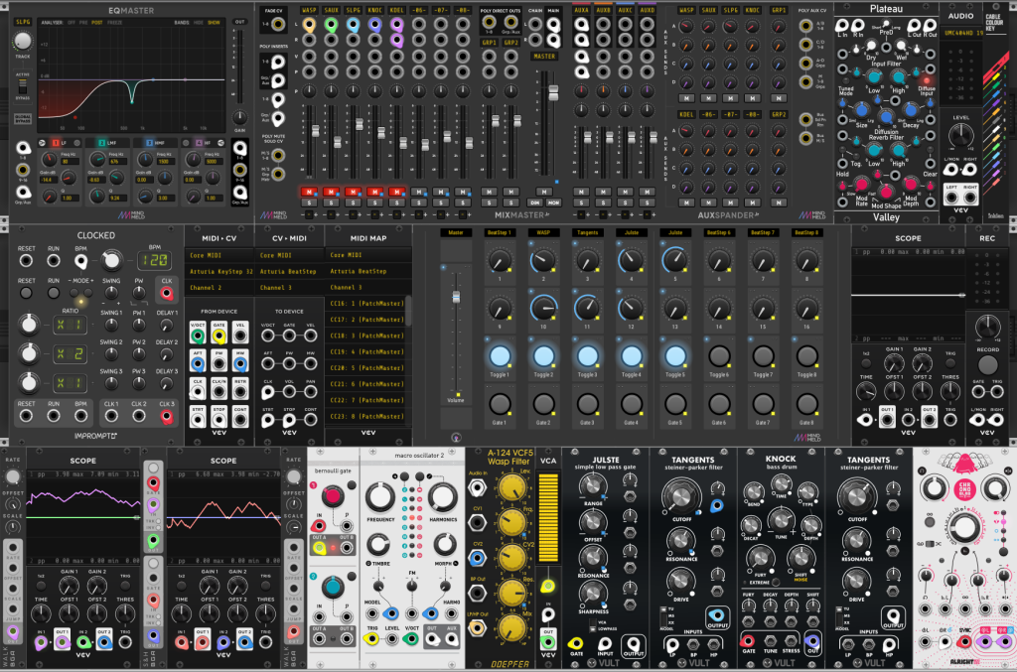Viewport: 1017px width, 672px height.
Task: Click the Master Volume fader in PatchMaster
Action: point(456,298)
